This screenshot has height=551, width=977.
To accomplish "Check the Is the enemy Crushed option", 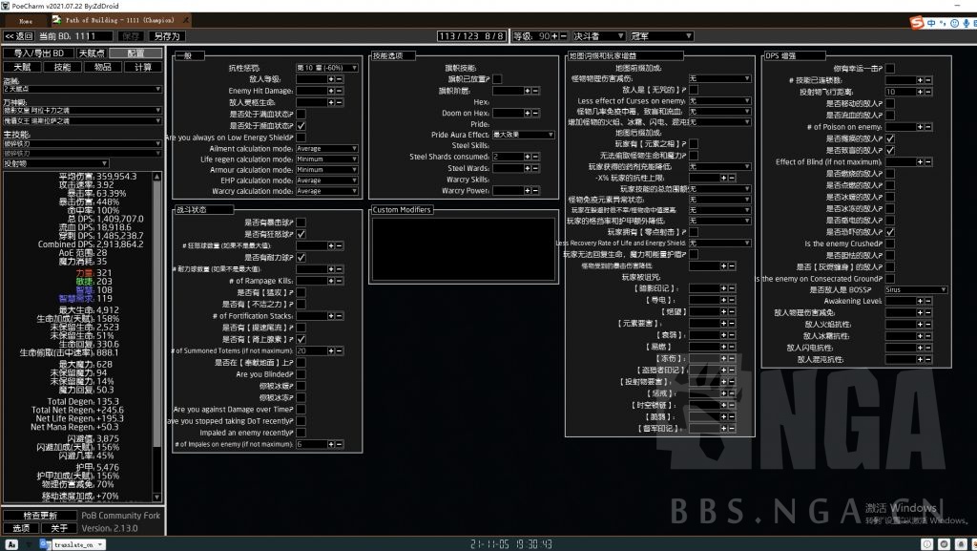I will [x=890, y=244].
